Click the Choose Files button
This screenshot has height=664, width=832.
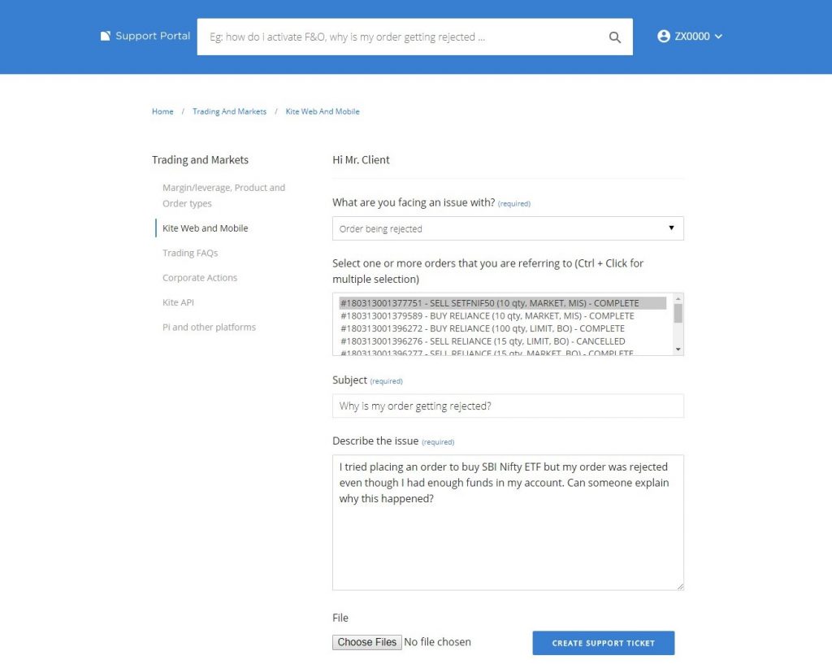[x=366, y=642]
